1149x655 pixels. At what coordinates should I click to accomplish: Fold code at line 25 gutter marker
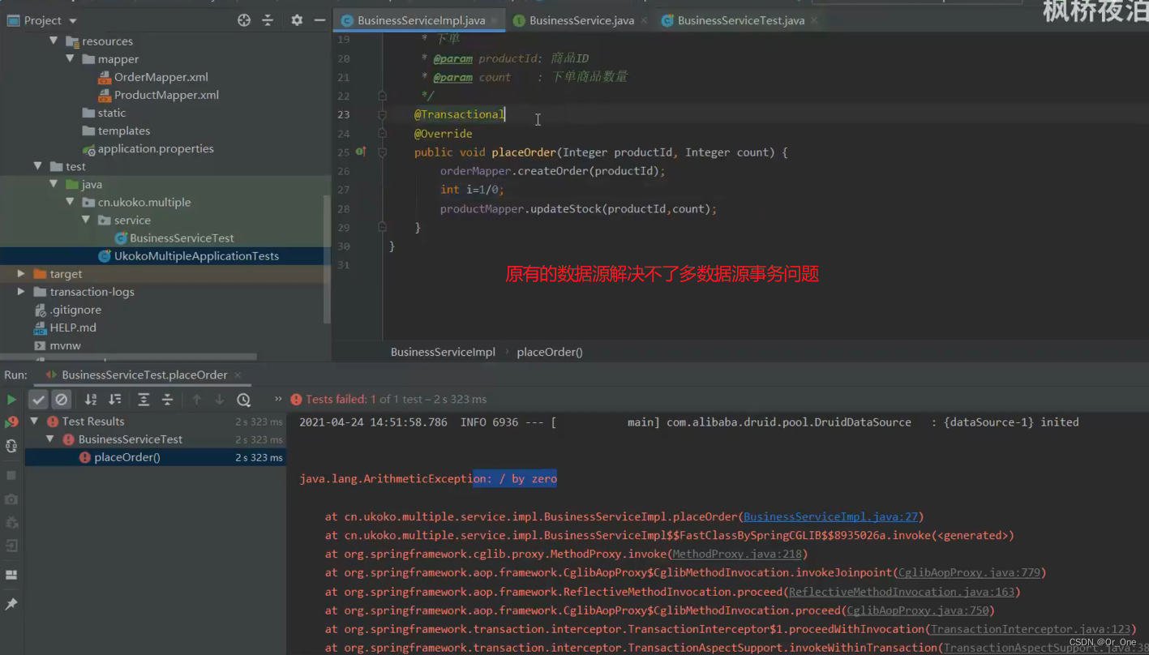click(x=382, y=152)
